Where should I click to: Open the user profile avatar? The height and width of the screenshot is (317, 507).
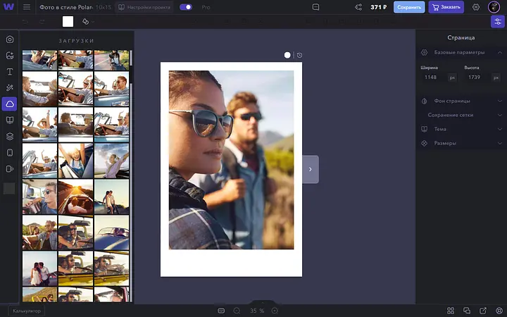(x=494, y=7)
